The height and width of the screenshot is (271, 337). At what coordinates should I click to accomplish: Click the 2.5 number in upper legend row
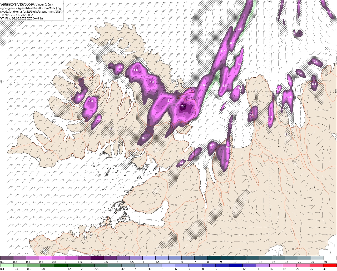click(106, 262)
